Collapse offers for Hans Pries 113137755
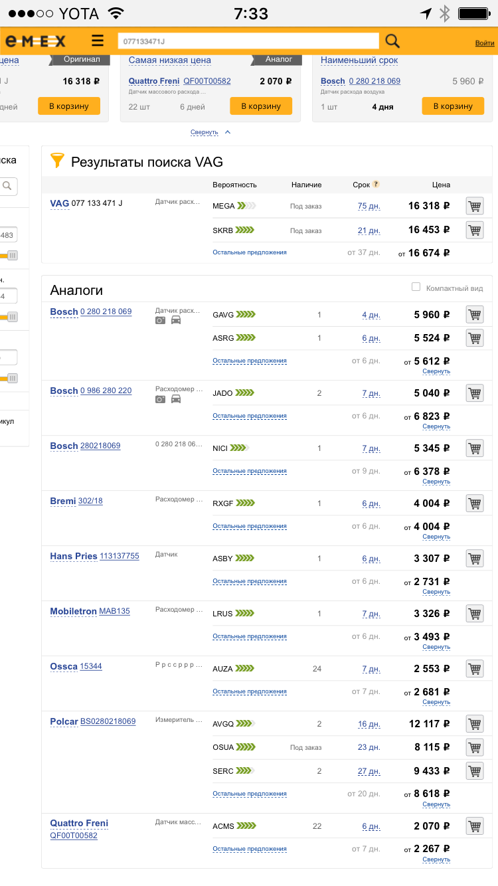The width and height of the screenshot is (498, 886). 436,592
